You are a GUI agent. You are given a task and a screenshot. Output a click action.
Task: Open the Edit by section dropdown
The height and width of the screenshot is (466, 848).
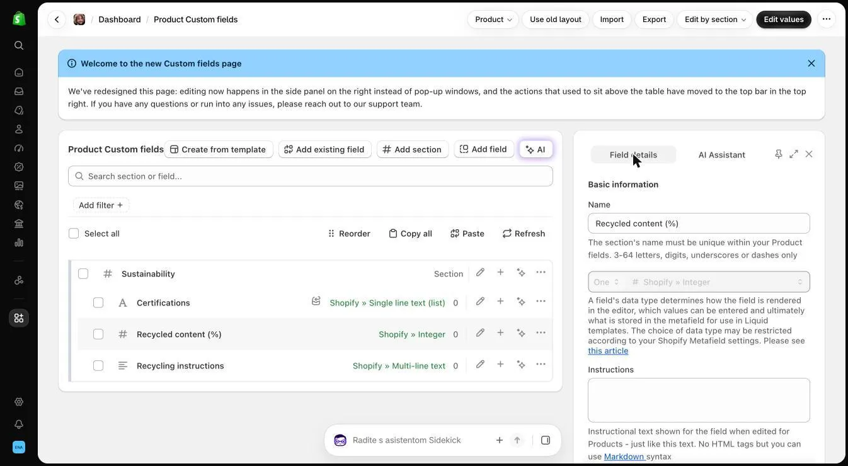[x=715, y=20]
